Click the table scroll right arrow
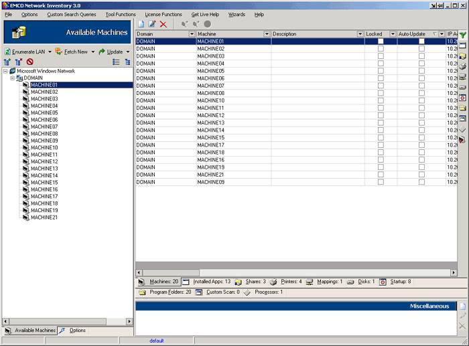The image size is (469, 346). (x=454, y=272)
